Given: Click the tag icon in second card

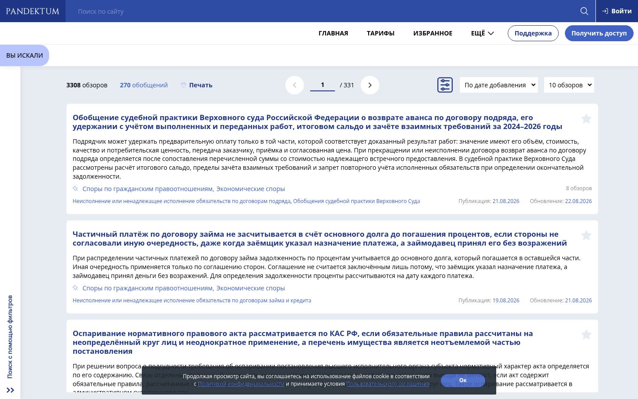Looking at the screenshot, I should 75,288.
